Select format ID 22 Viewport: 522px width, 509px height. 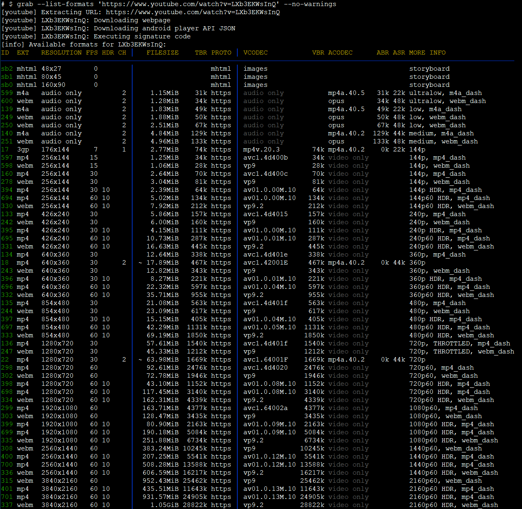coord(5,360)
